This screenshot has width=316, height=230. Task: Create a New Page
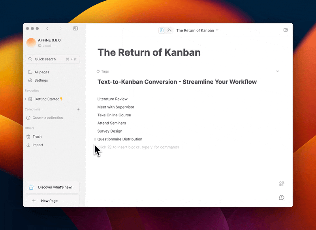click(52, 201)
